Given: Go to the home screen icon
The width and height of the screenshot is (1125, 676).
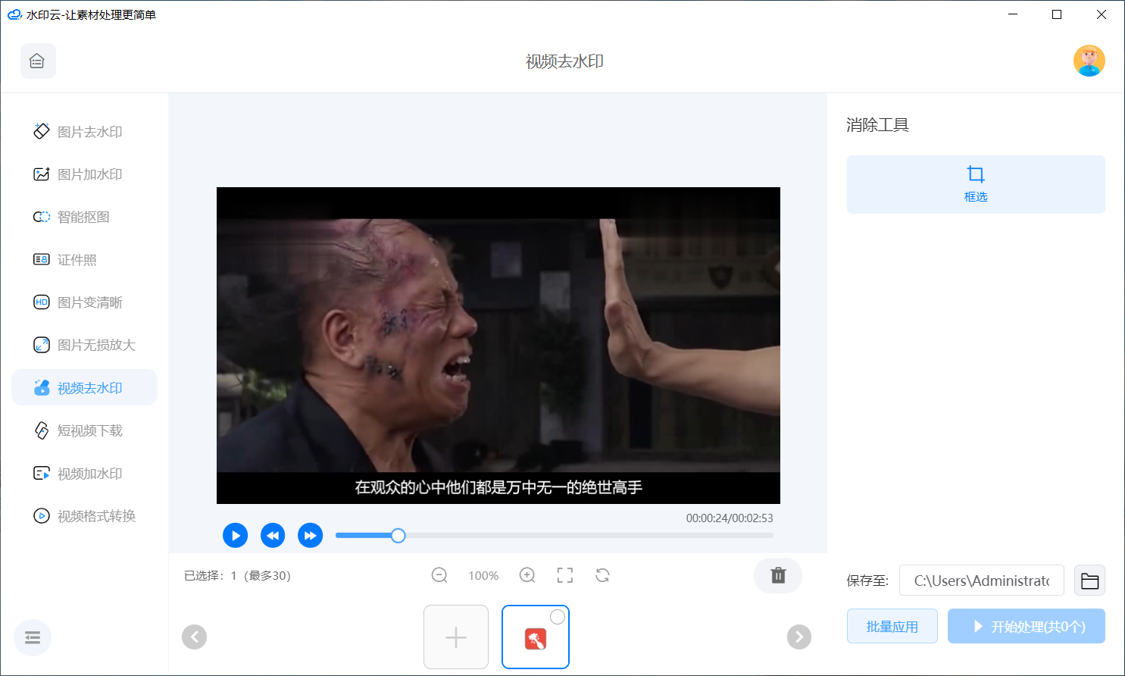Looking at the screenshot, I should [38, 61].
